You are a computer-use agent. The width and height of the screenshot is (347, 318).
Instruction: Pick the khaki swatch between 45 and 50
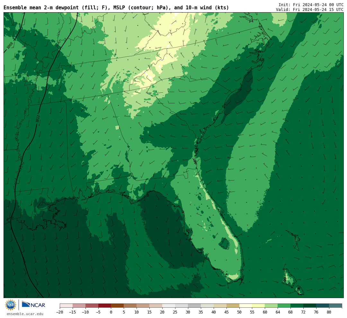point(233,306)
